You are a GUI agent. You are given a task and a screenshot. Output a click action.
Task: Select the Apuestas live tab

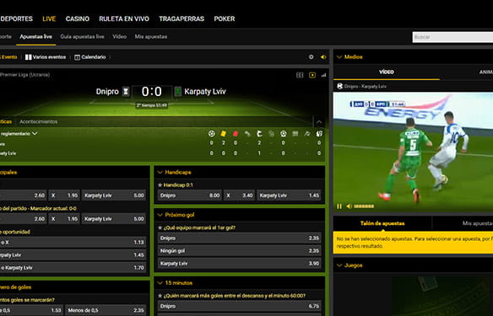click(35, 37)
